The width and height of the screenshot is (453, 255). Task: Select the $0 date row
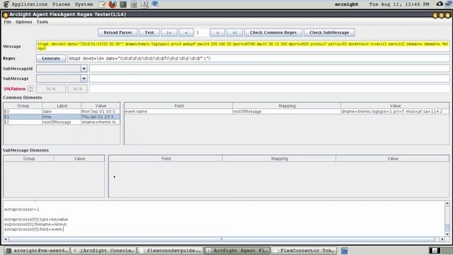(x=62, y=111)
